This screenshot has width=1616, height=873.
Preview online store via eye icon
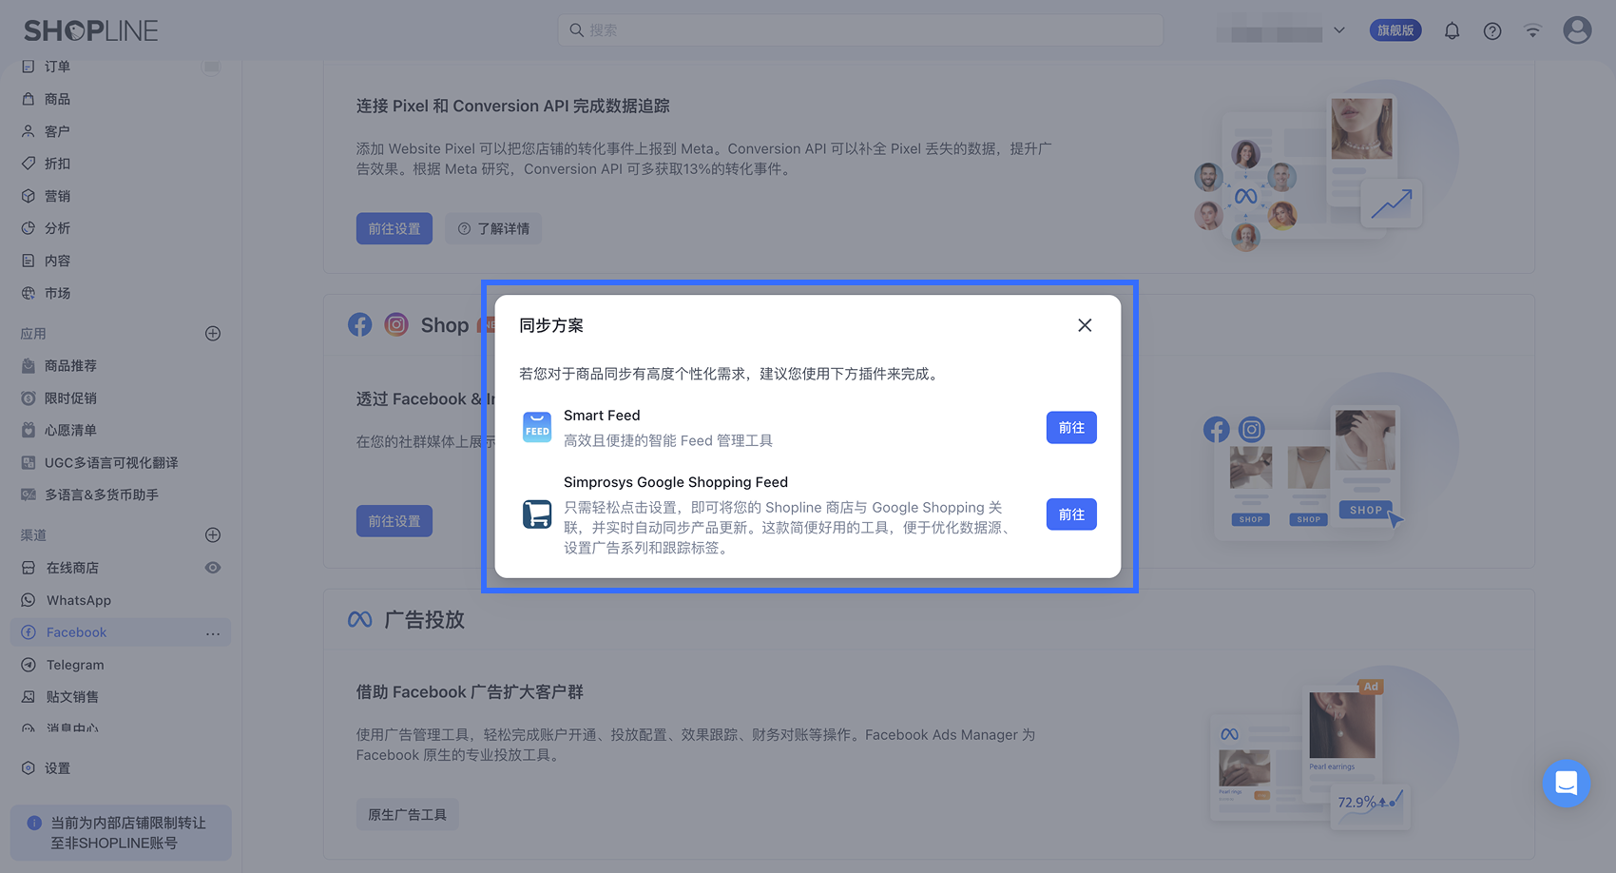point(213,568)
